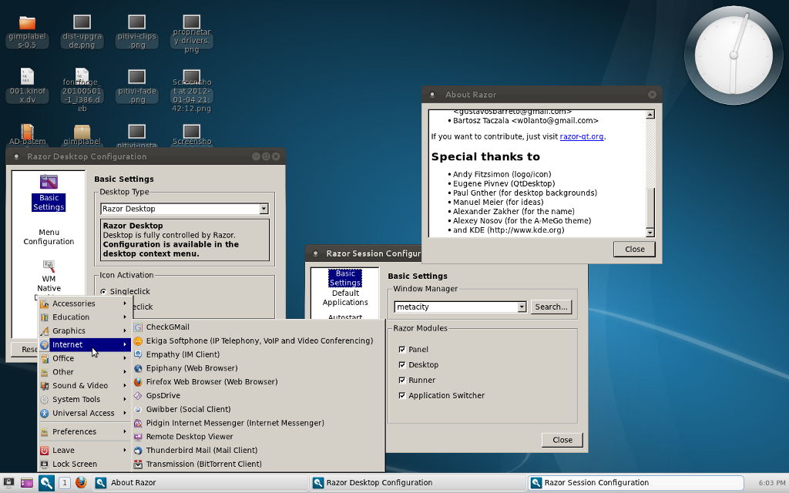This screenshot has height=493, width=789.
Task: Uncheck the Panel module checkbox
Action: click(x=402, y=350)
